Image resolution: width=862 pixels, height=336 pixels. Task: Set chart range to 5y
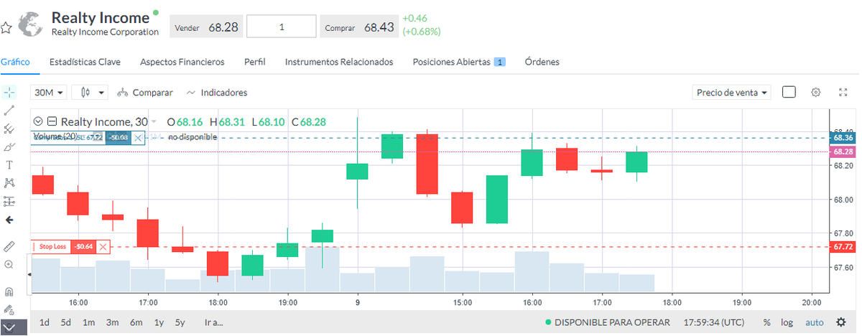pyautogui.click(x=180, y=322)
